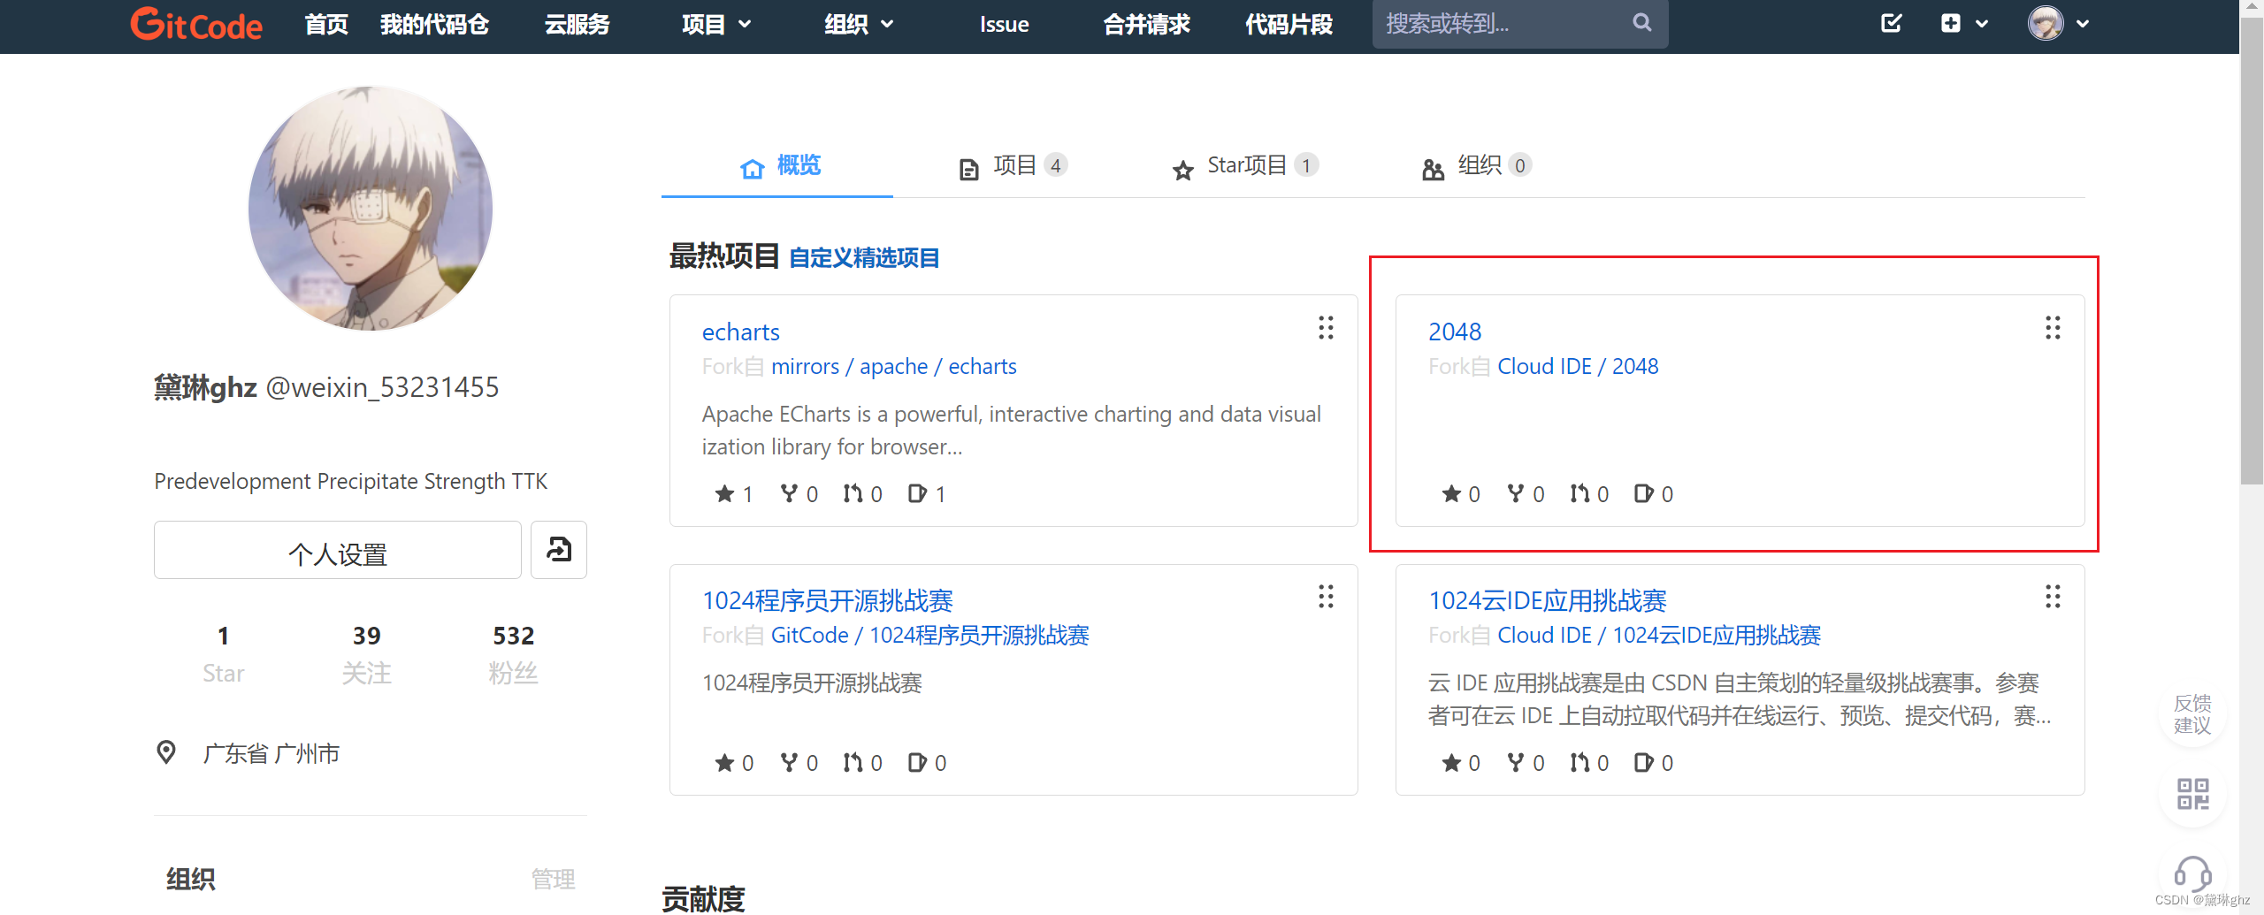Screen dimensions: 2264x915
Task: View the 532 粉丝 followers list
Action: [513, 654]
